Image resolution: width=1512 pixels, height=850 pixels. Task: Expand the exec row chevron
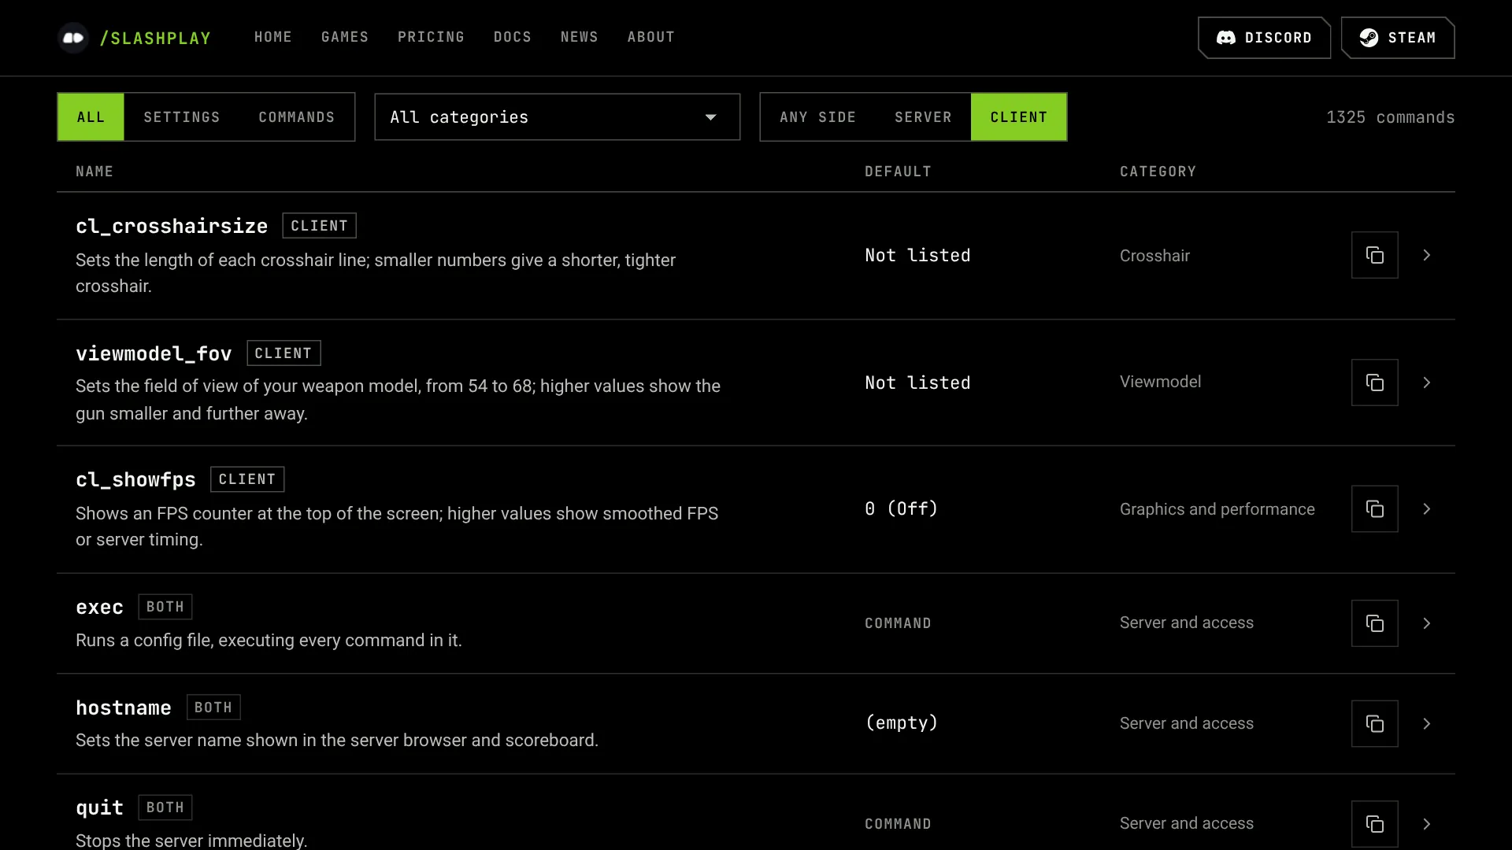pos(1426,623)
